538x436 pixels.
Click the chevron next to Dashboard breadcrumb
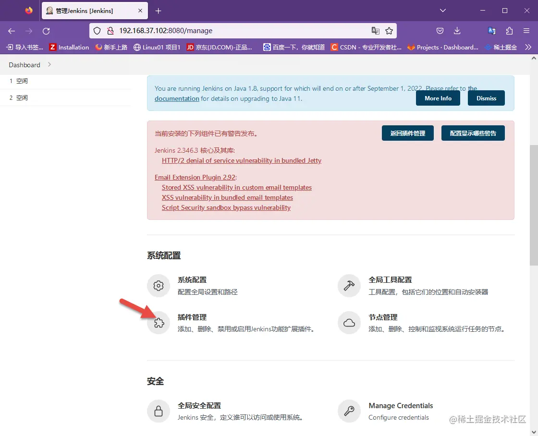click(48, 64)
